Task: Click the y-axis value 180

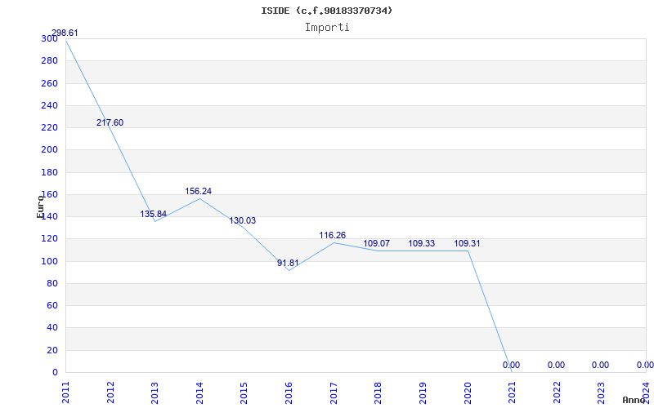Action: (49, 172)
